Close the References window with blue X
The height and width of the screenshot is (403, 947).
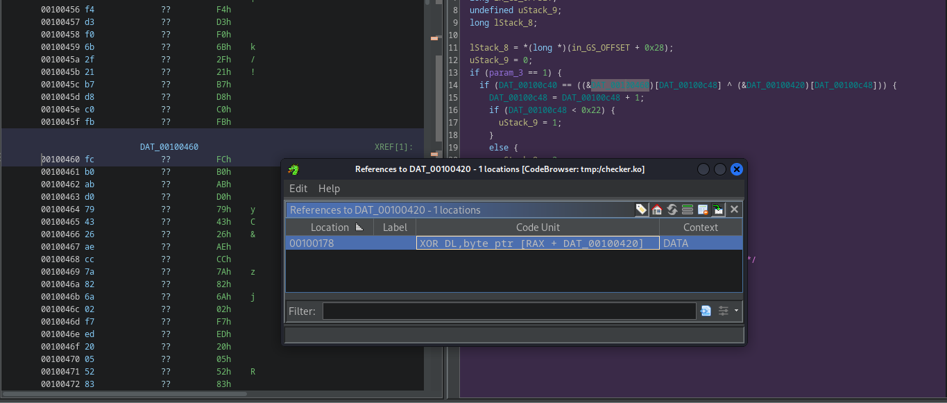click(737, 169)
